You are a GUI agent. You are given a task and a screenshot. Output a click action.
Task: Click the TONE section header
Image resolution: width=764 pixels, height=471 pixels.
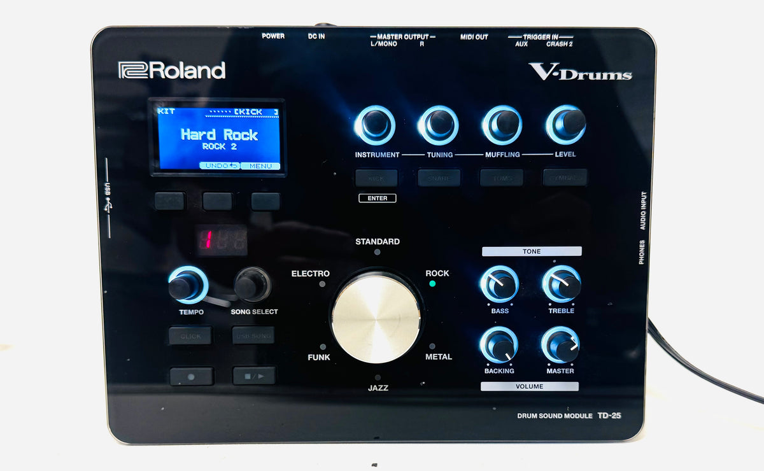click(532, 251)
